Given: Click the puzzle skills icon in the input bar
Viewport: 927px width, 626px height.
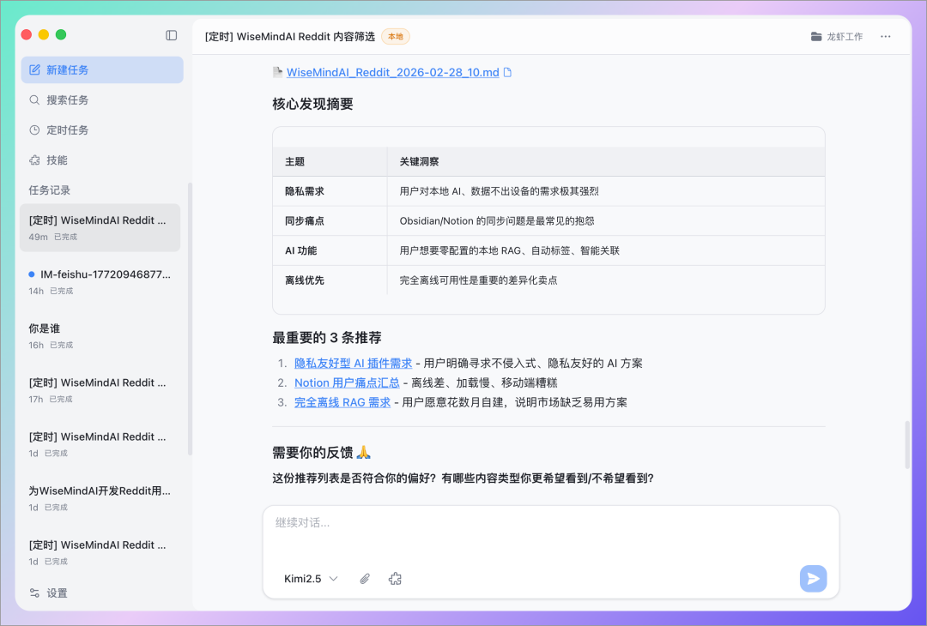Looking at the screenshot, I should pos(395,579).
